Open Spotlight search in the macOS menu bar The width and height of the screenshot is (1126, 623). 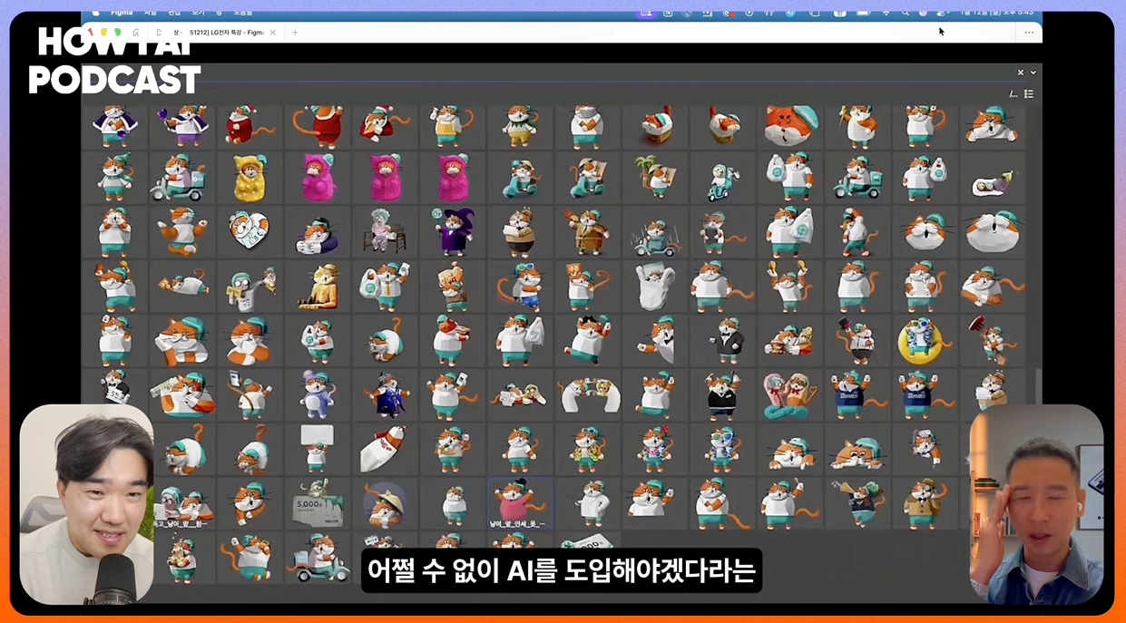(905, 13)
